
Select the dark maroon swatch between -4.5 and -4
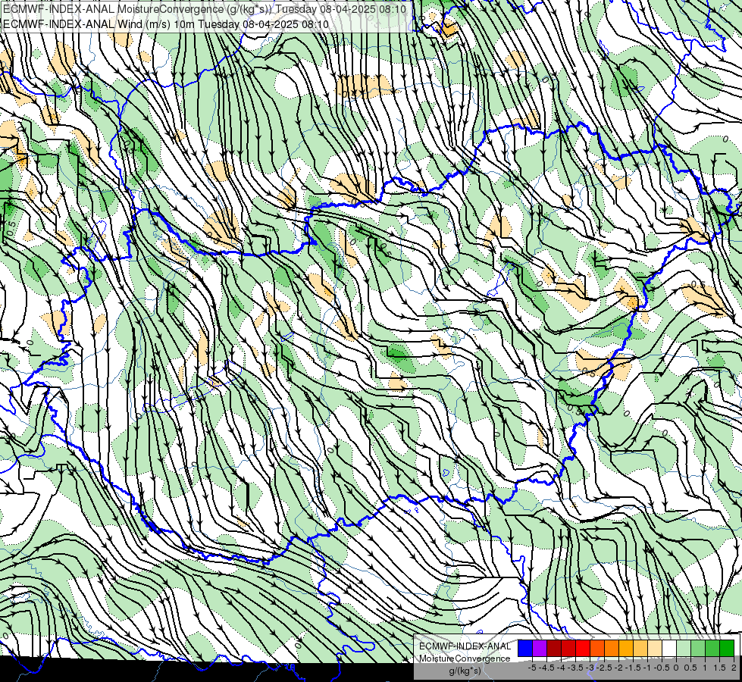[x=554, y=649]
